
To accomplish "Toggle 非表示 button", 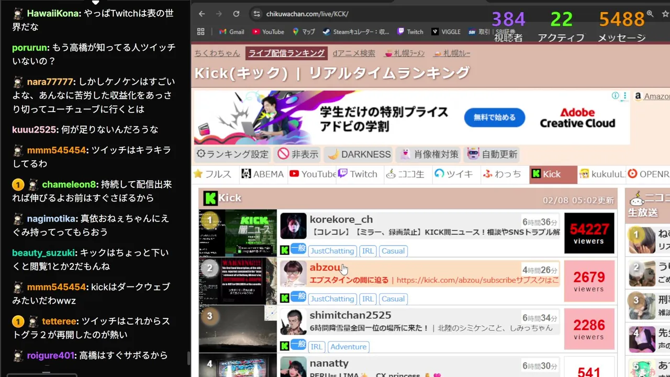I will [298, 154].
